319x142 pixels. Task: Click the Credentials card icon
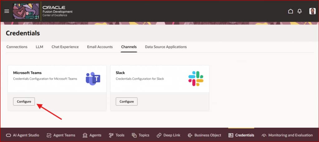click(231, 135)
